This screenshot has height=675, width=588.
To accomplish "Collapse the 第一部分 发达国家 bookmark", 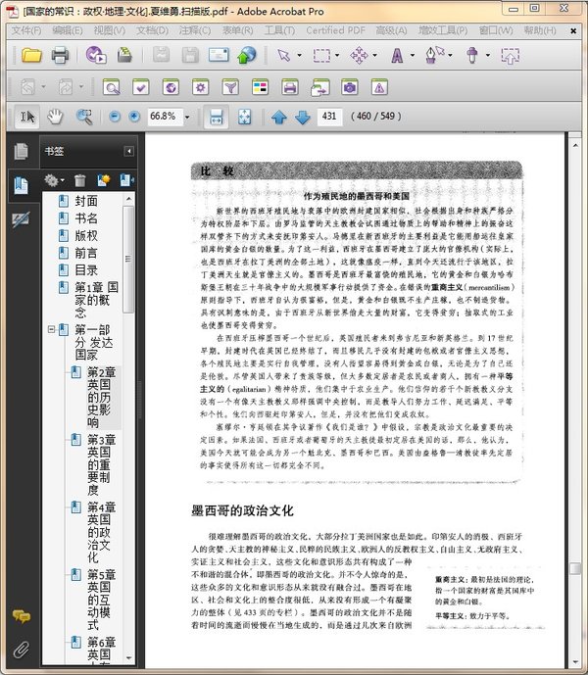I will [51, 330].
